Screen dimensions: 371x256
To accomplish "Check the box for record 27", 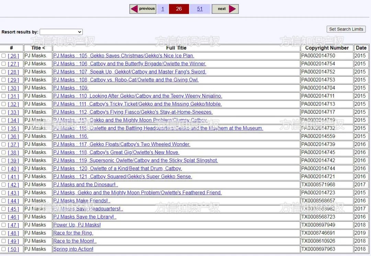I will [x=3, y=64].
